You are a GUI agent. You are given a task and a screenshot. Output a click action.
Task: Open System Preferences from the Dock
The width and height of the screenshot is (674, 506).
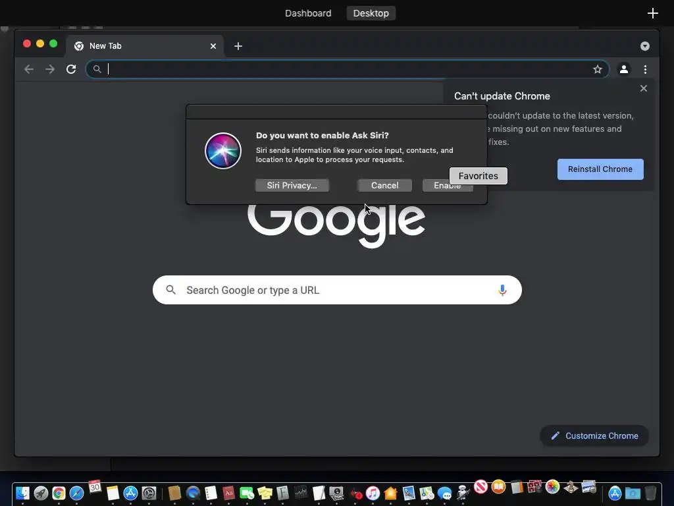coord(149,493)
